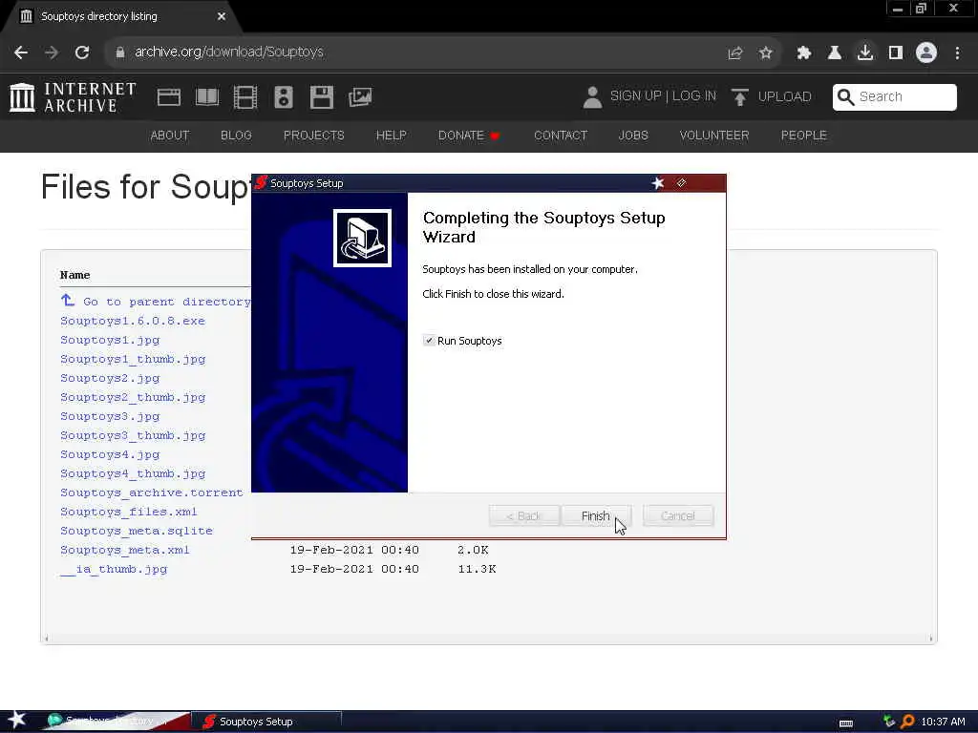Open the Souptoys2_thumb.jpg file link
The height and width of the screenshot is (733, 978).
(133, 398)
